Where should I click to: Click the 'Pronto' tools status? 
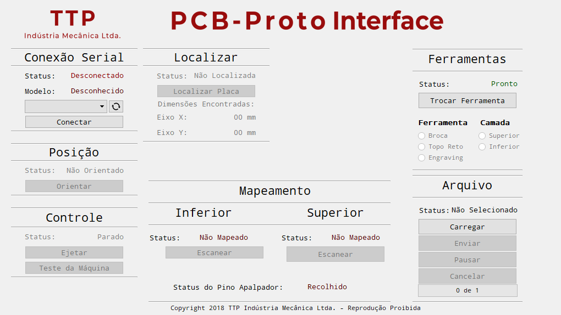504,83
